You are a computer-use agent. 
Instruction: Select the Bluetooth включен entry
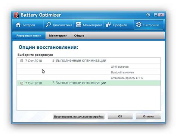coord(88,72)
